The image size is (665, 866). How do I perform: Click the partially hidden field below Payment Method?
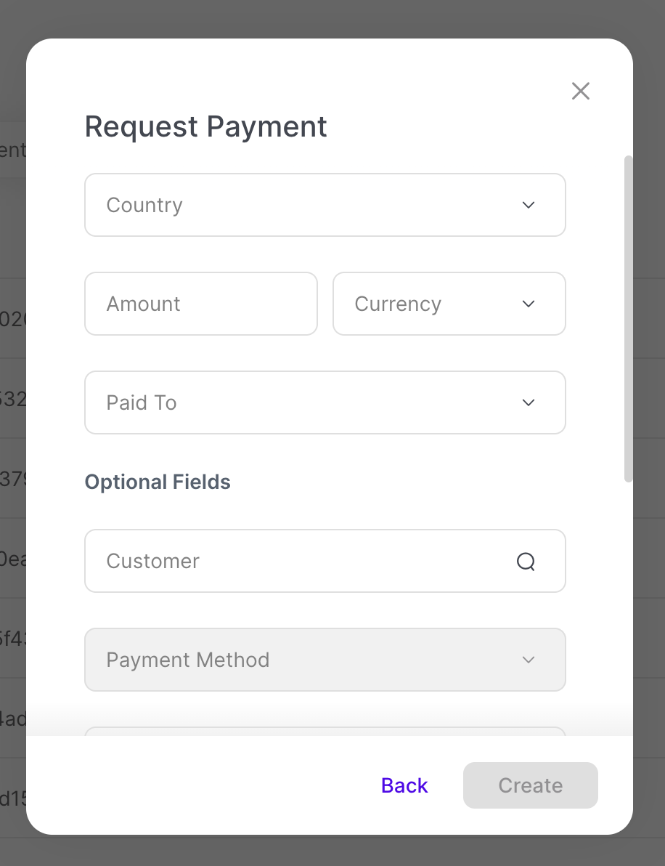325,731
